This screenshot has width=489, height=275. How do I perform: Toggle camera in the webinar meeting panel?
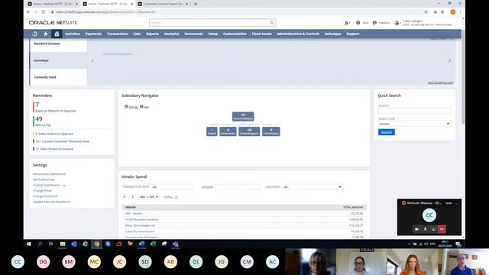click(x=416, y=229)
